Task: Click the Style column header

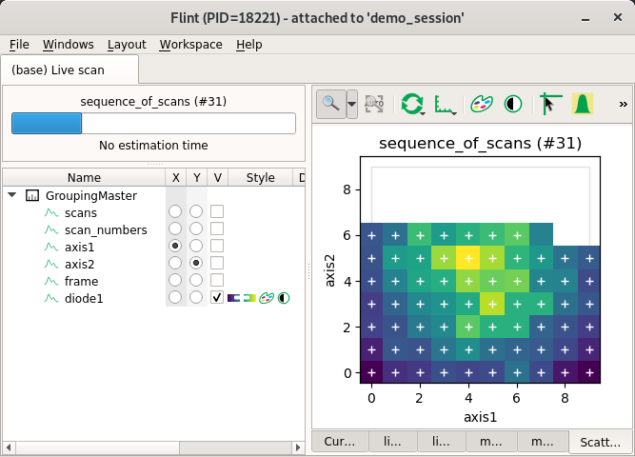Action: pos(261,177)
